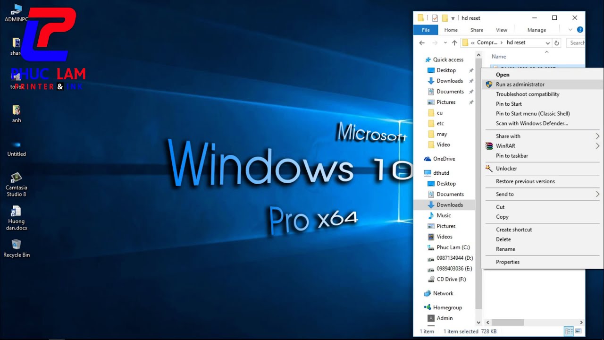
Task: Refresh the hd reset folder
Action: tap(557, 42)
